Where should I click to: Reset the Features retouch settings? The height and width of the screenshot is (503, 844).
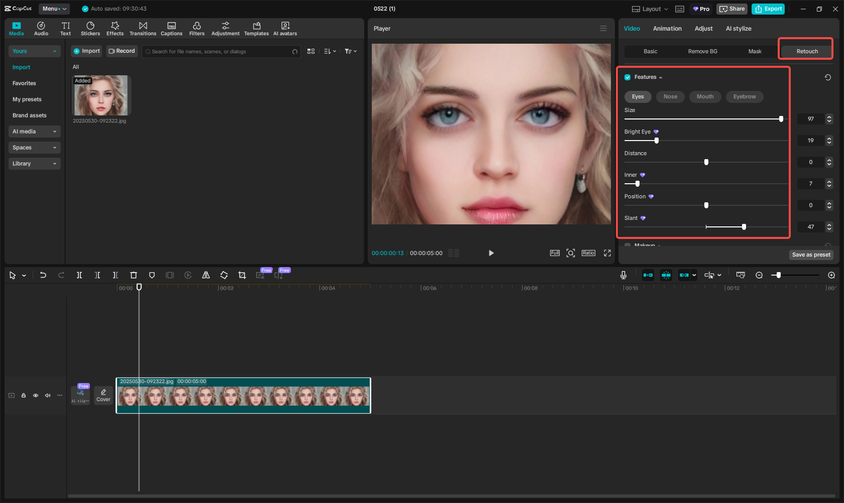[827, 77]
